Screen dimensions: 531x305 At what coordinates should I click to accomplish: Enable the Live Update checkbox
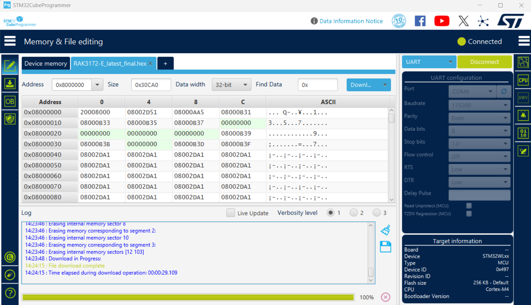[231, 213]
